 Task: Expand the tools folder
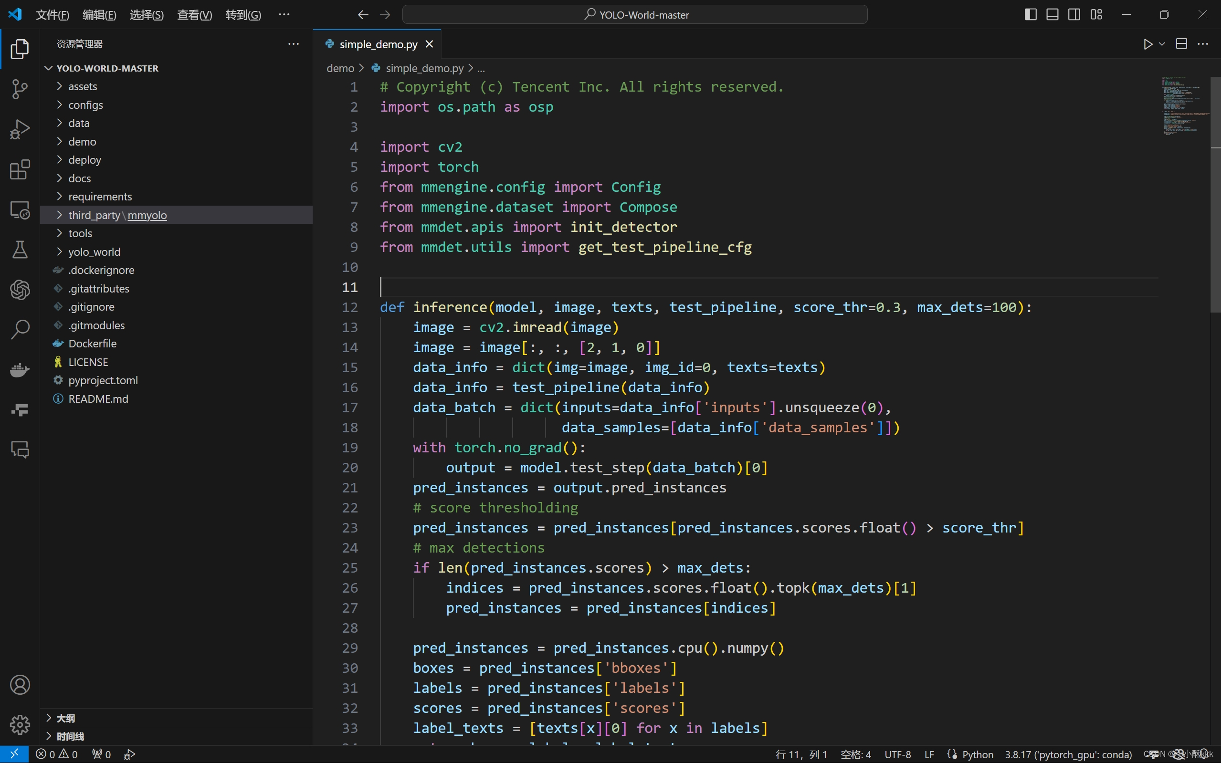pos(176,234)
